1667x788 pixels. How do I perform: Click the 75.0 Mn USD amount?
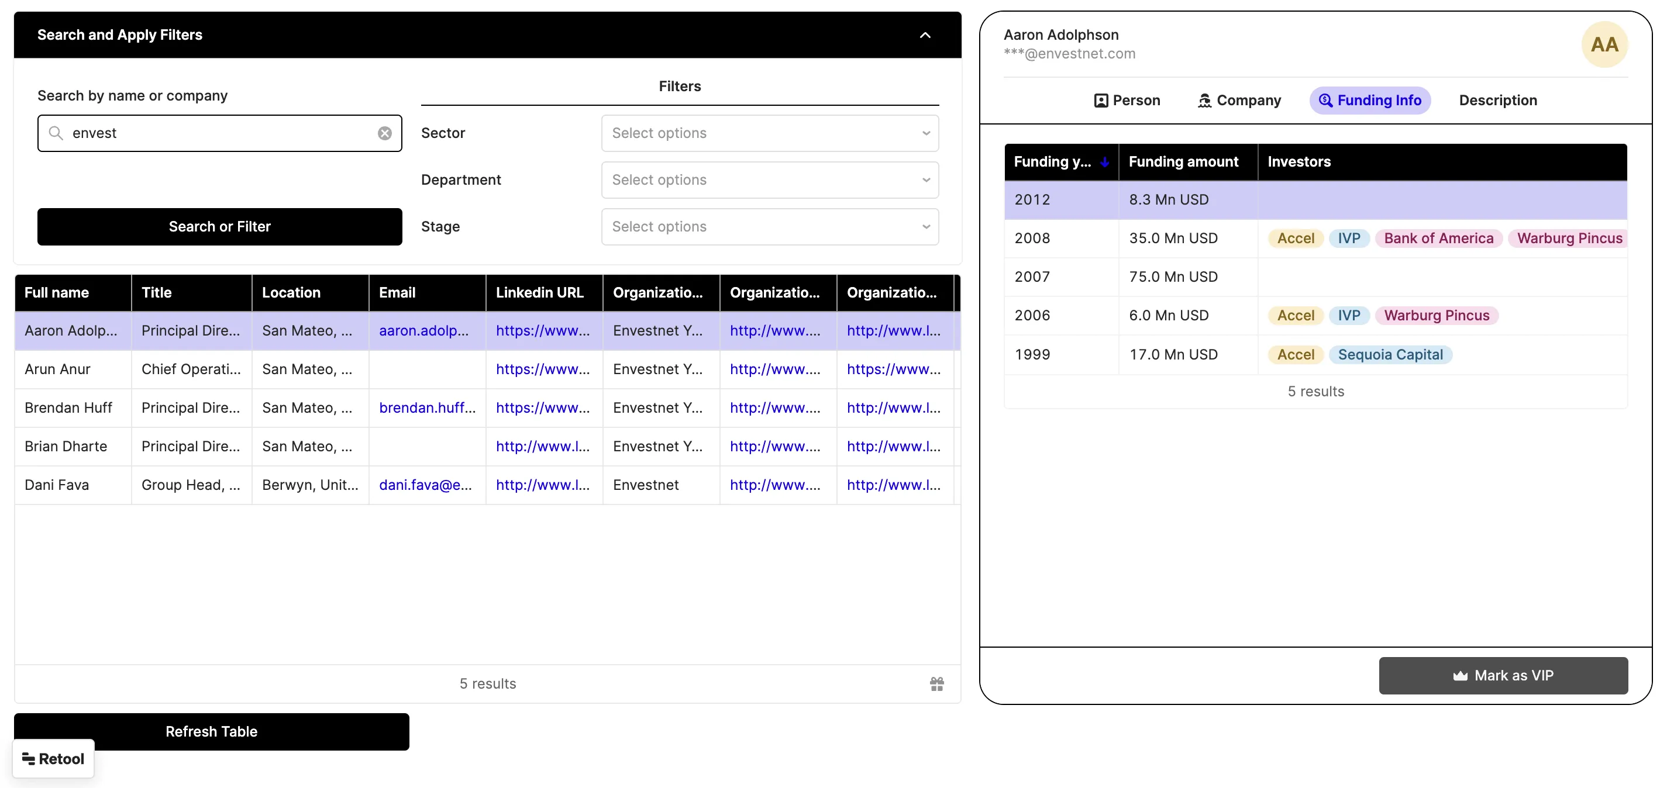coord(1173,277)
